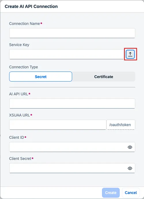Cancel the connection dialog
This screenshot has height=199, width=144.
pos(131,193)
